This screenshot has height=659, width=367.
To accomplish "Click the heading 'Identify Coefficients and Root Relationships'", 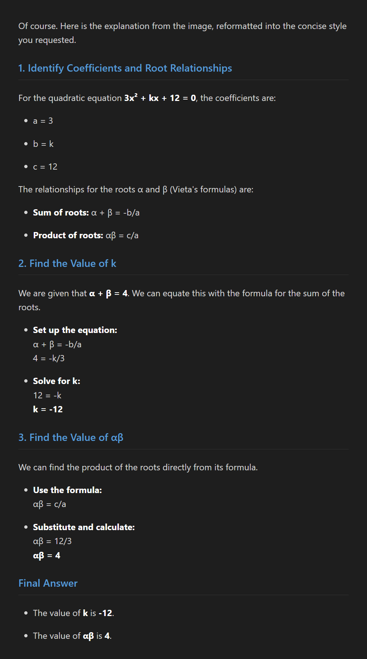I will pos(125,68).
